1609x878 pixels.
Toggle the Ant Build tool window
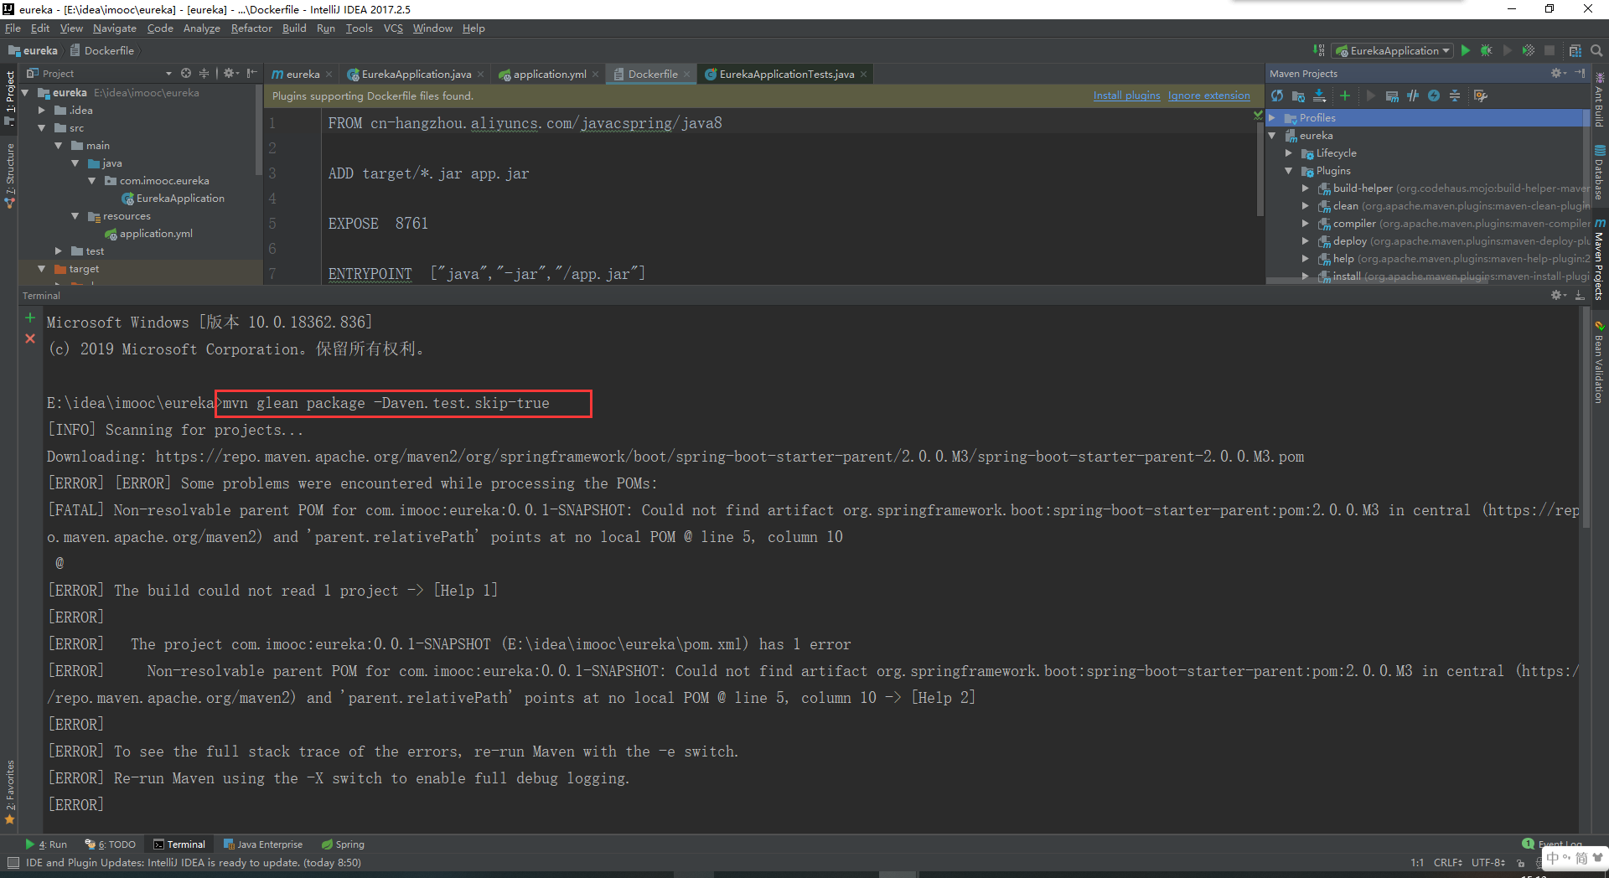tap(1600, 101)
